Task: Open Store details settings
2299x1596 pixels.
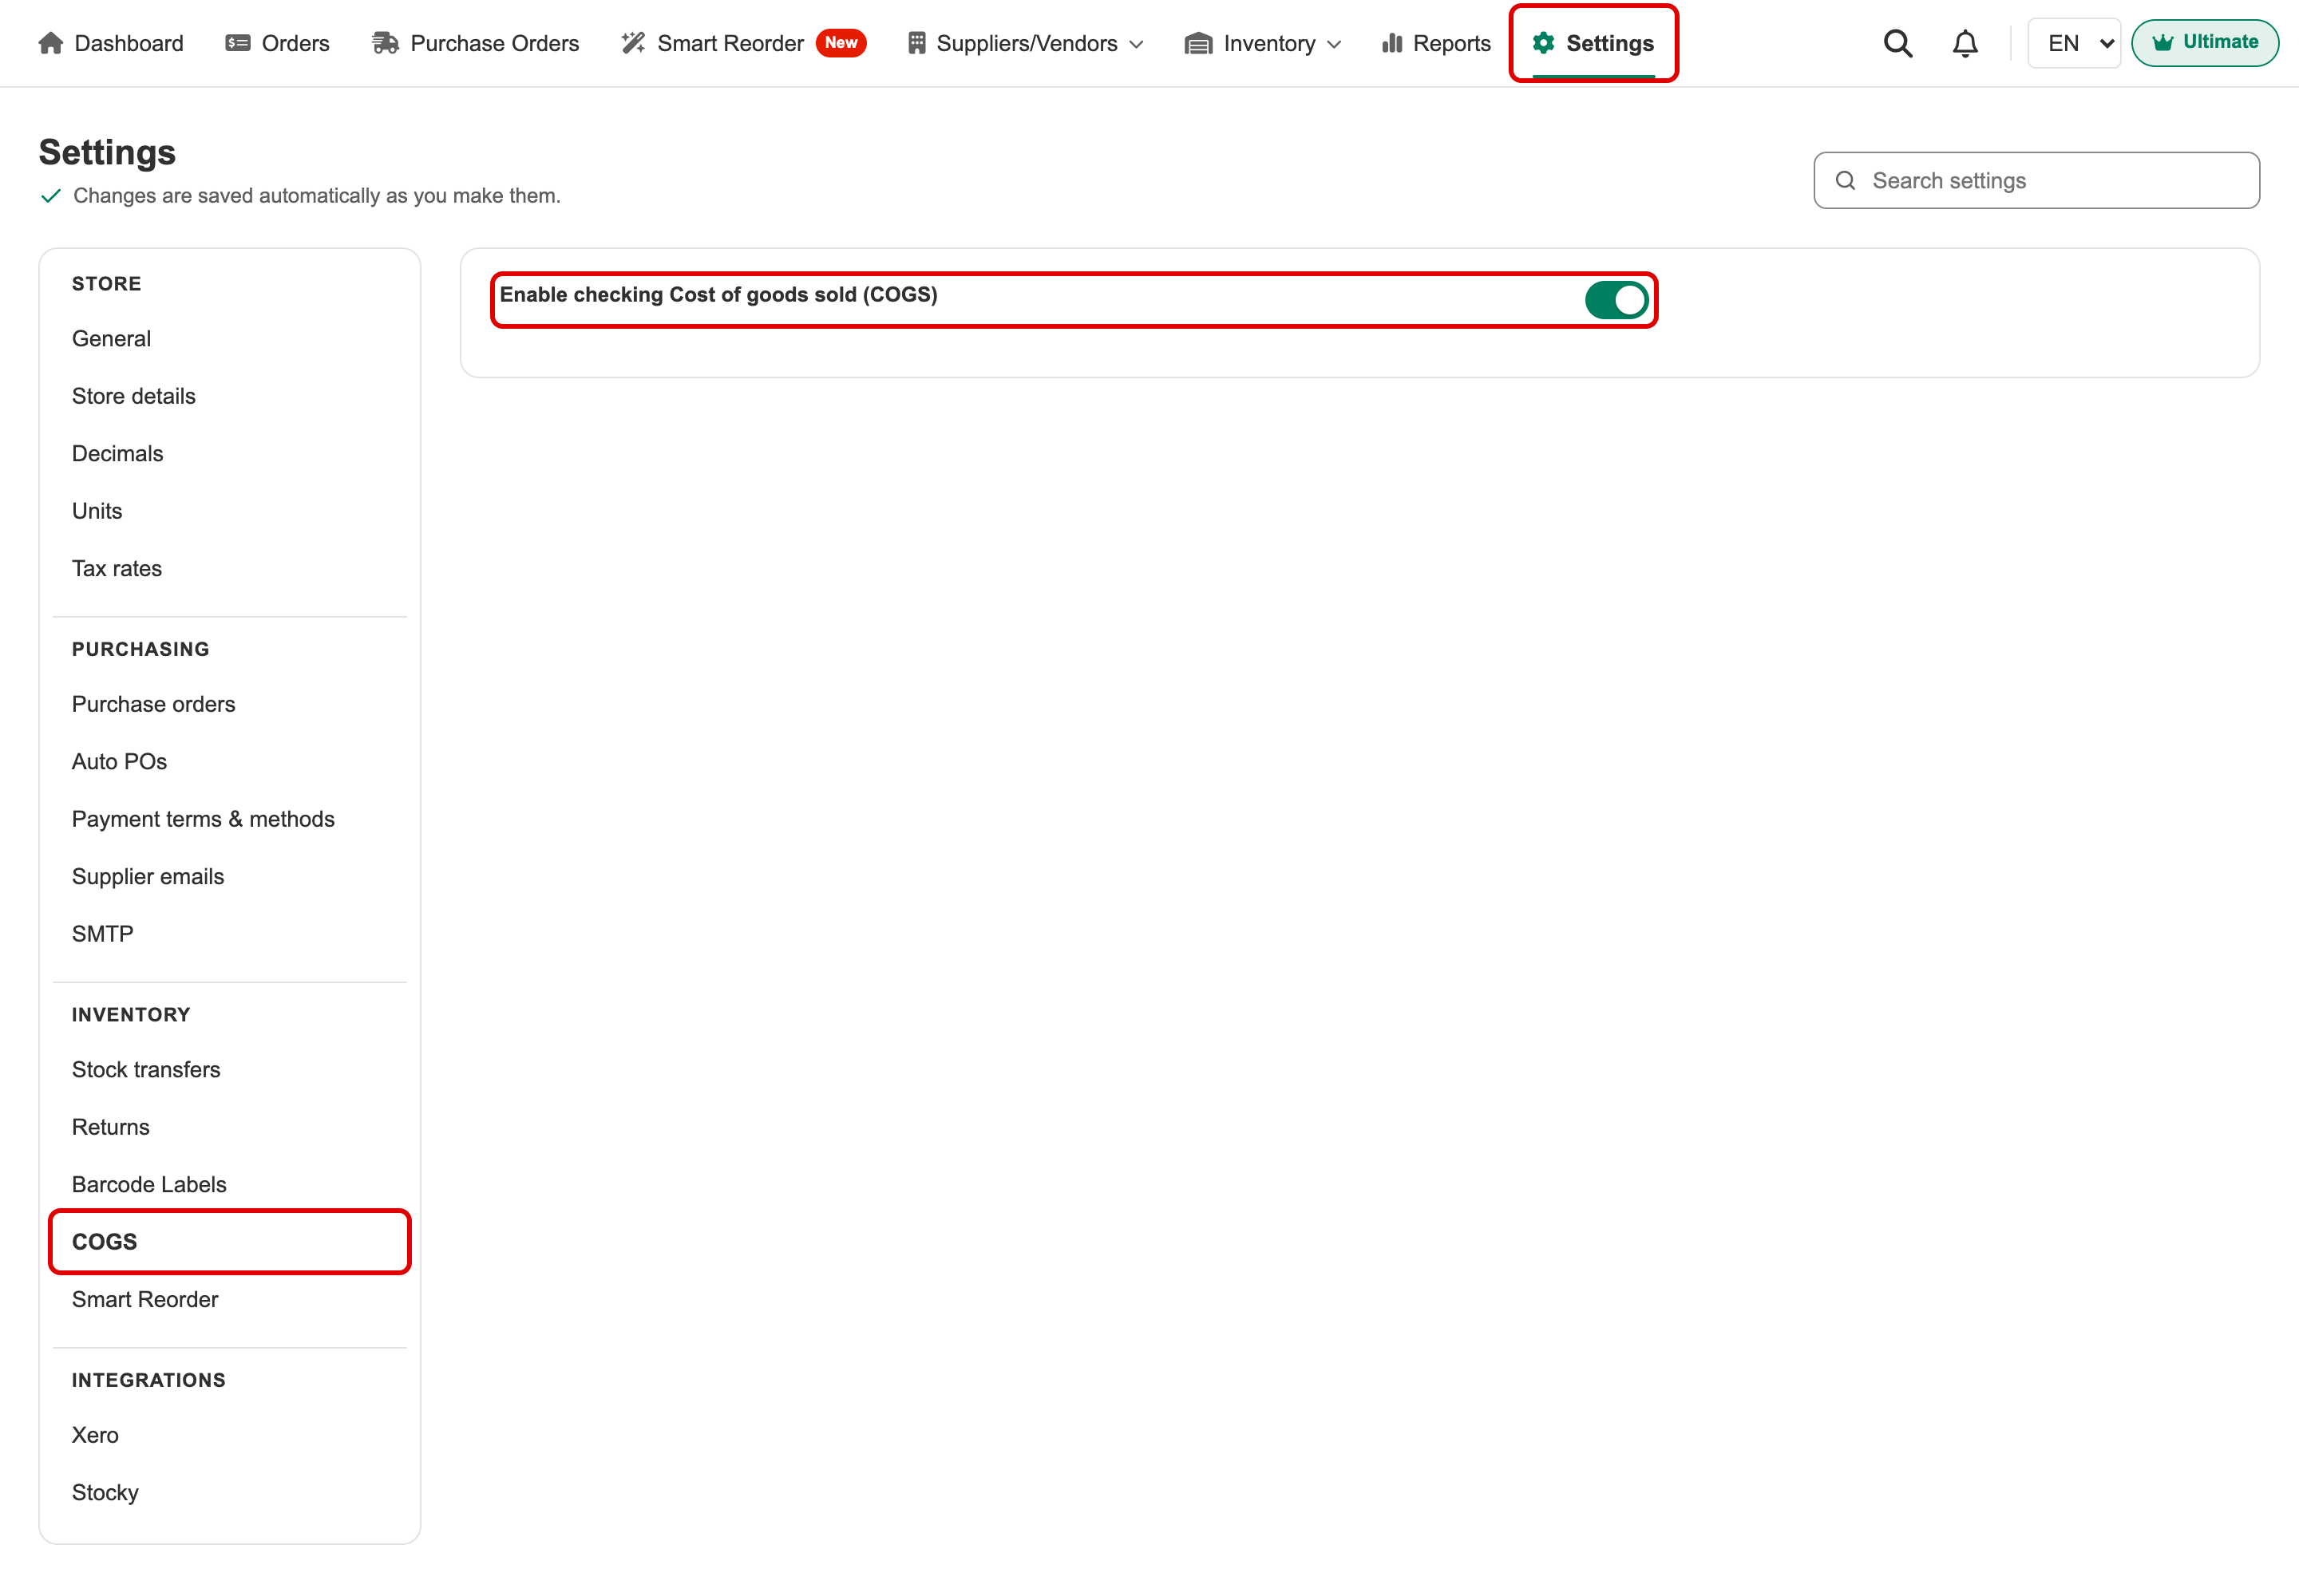Action: click(x=134, y=396)
